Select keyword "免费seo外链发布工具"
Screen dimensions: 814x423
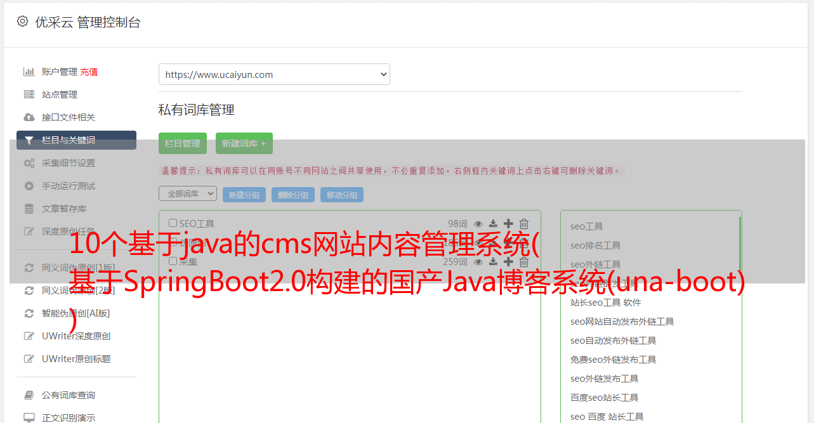click(x=614, y=360)
